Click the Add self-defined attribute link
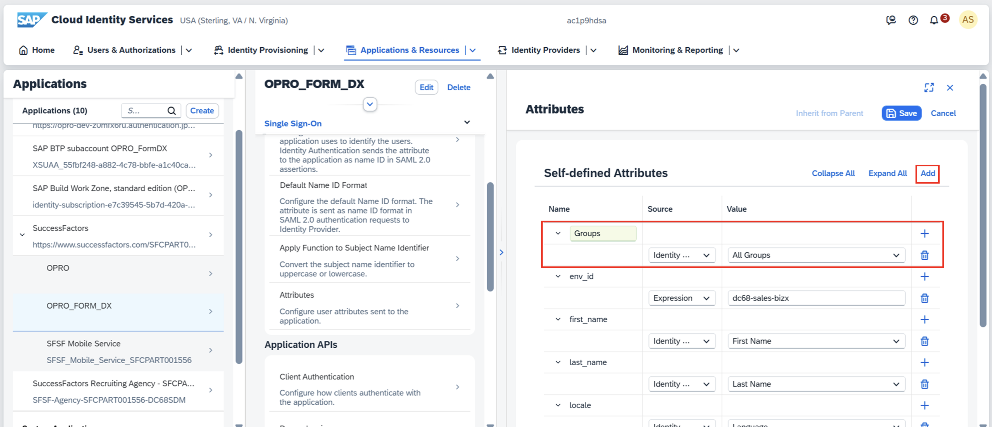Screen dimensions: 992x427 pyautogui.click(x=927, y=173)
